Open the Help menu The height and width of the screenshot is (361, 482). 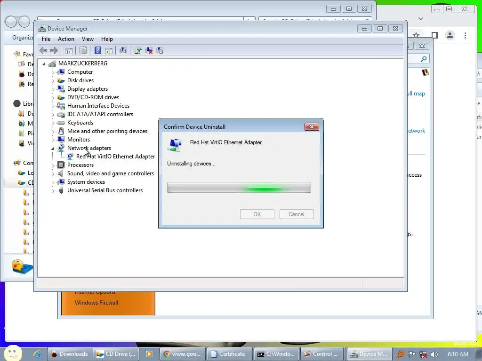pyautogui.click(x=107, y=39)
